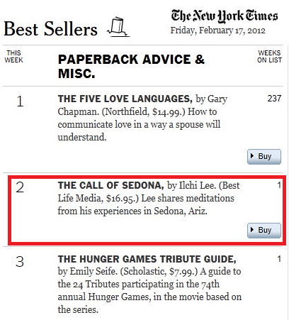Open The Hunger Games Tribute Guide title

click(147, 259)
